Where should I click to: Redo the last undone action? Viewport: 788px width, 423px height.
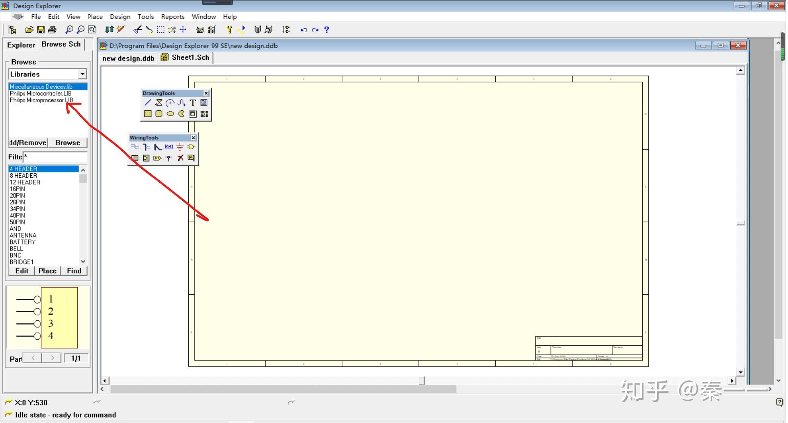point(315,30)
